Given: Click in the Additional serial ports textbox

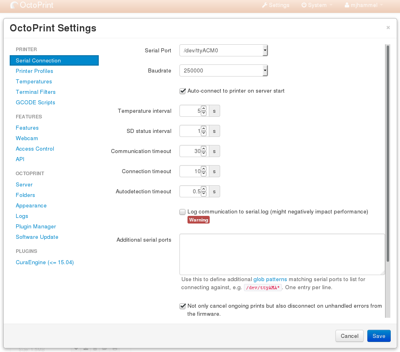Looking at the screenshot, I should pyautogui.click(x=282, y=255).
